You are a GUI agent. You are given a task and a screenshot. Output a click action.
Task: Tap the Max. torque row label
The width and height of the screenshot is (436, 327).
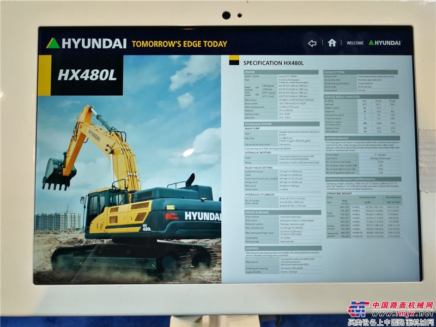[x=251, y=100]
